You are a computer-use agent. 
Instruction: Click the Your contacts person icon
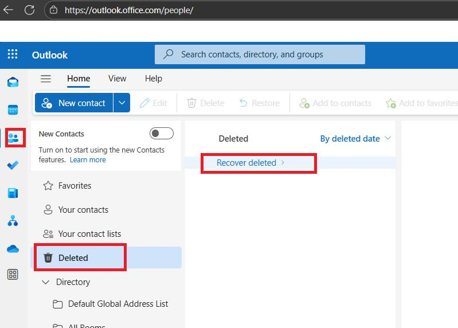[48, 210]
